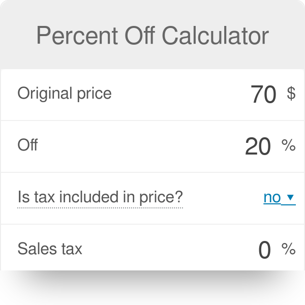
Task: Focus the Sales tax value 0
Action: 264,250
